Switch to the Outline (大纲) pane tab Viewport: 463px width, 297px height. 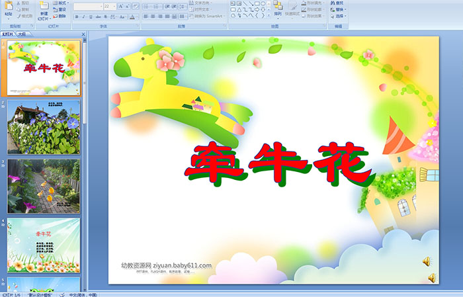[22, 34]
